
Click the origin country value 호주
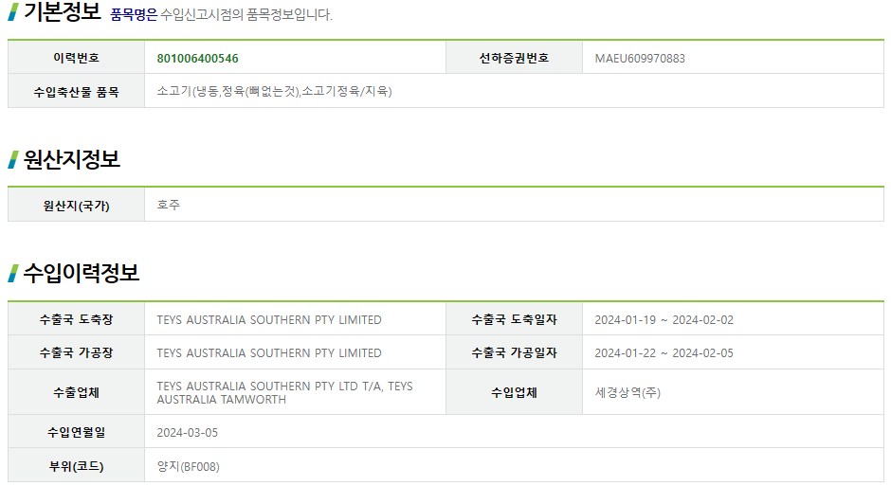tap(168, 205)
